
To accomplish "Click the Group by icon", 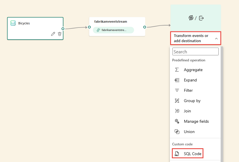I will coord(177,101).
